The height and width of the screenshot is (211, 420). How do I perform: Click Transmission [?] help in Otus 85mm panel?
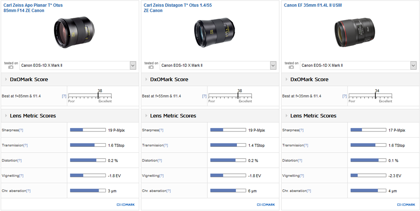click(x=26, y=146)
